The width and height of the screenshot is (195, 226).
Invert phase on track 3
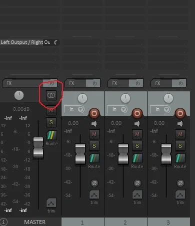[180, 183]
